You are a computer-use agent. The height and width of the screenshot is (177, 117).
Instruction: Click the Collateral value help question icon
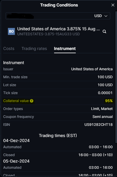coord(32,101)
